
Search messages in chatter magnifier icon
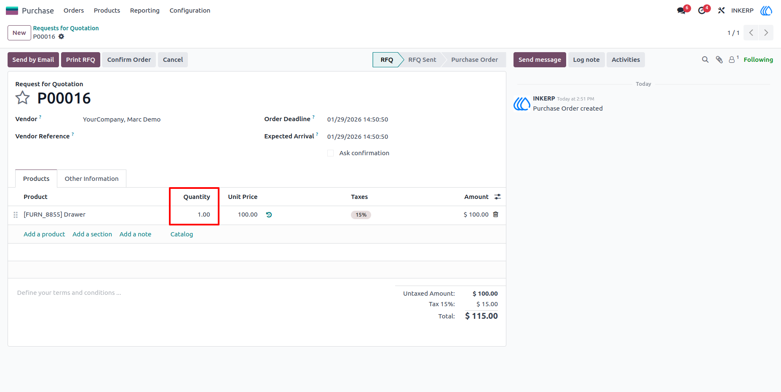pyautogui.click(x=705, y=60)
